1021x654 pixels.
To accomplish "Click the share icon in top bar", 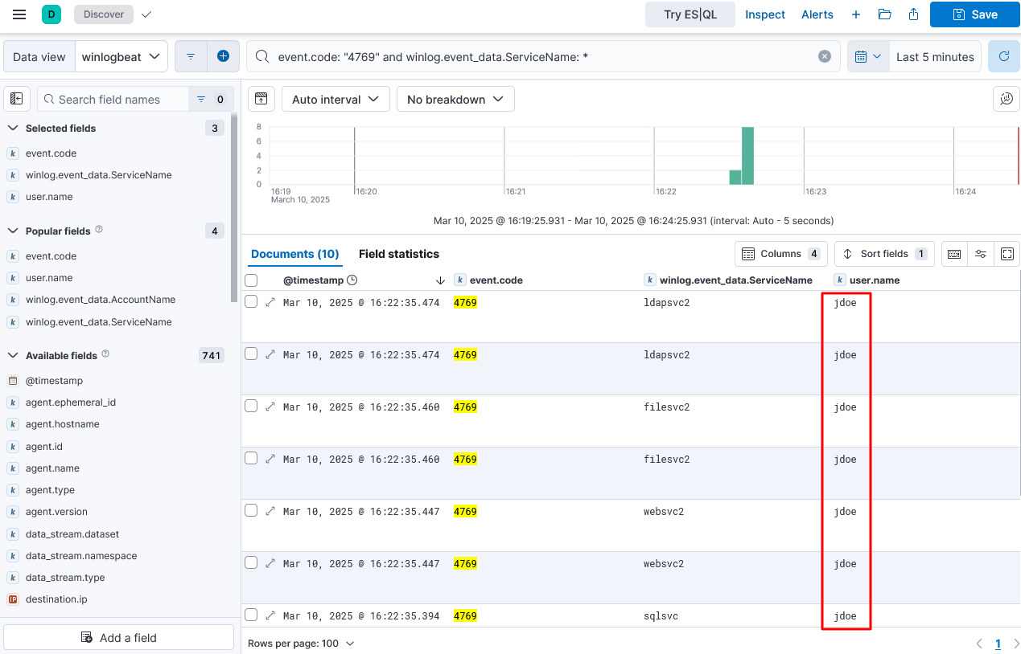I will point(913,14).
